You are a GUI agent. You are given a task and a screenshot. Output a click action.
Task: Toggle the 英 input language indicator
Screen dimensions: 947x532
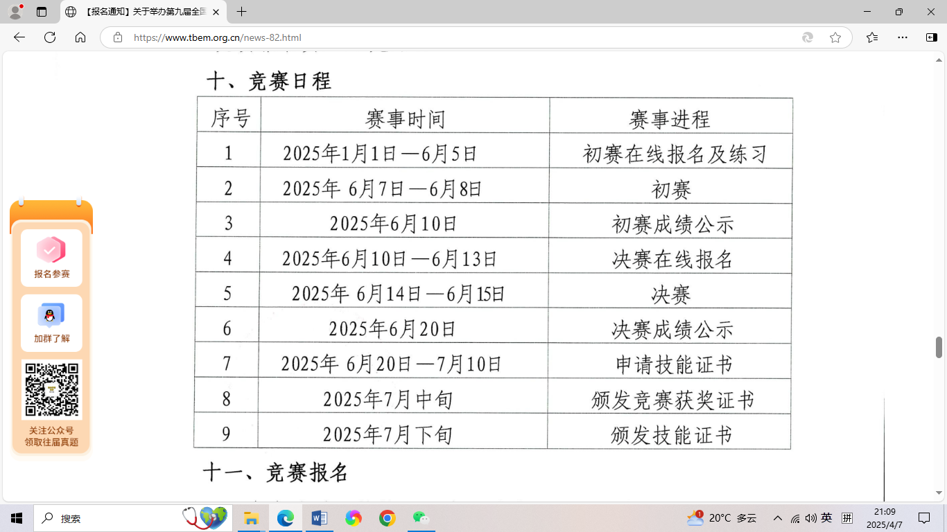[x=826, y=518]
